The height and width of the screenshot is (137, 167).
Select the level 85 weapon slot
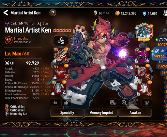pyautogui.click(x=61, y=55)
